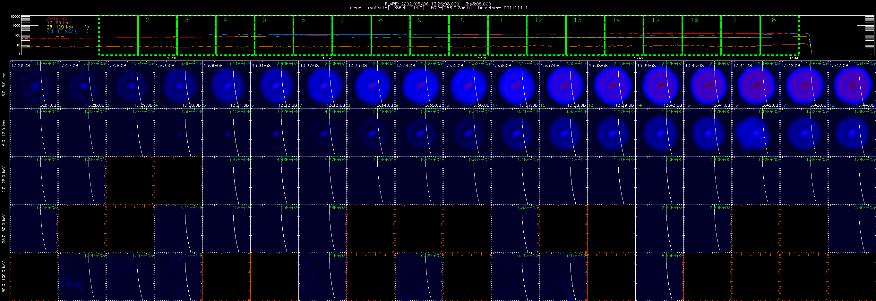The height and width of the screenshot is (301, 876).
Task: Click the 13:28 tick label under light curve
Action: coord(172,58)
